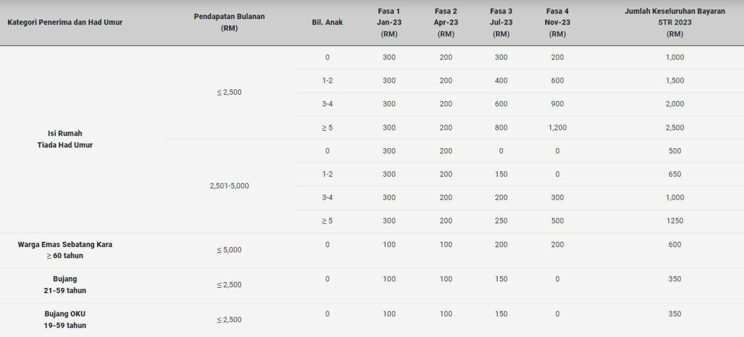Click the 900 value in Fasa 4

[557, 104]
